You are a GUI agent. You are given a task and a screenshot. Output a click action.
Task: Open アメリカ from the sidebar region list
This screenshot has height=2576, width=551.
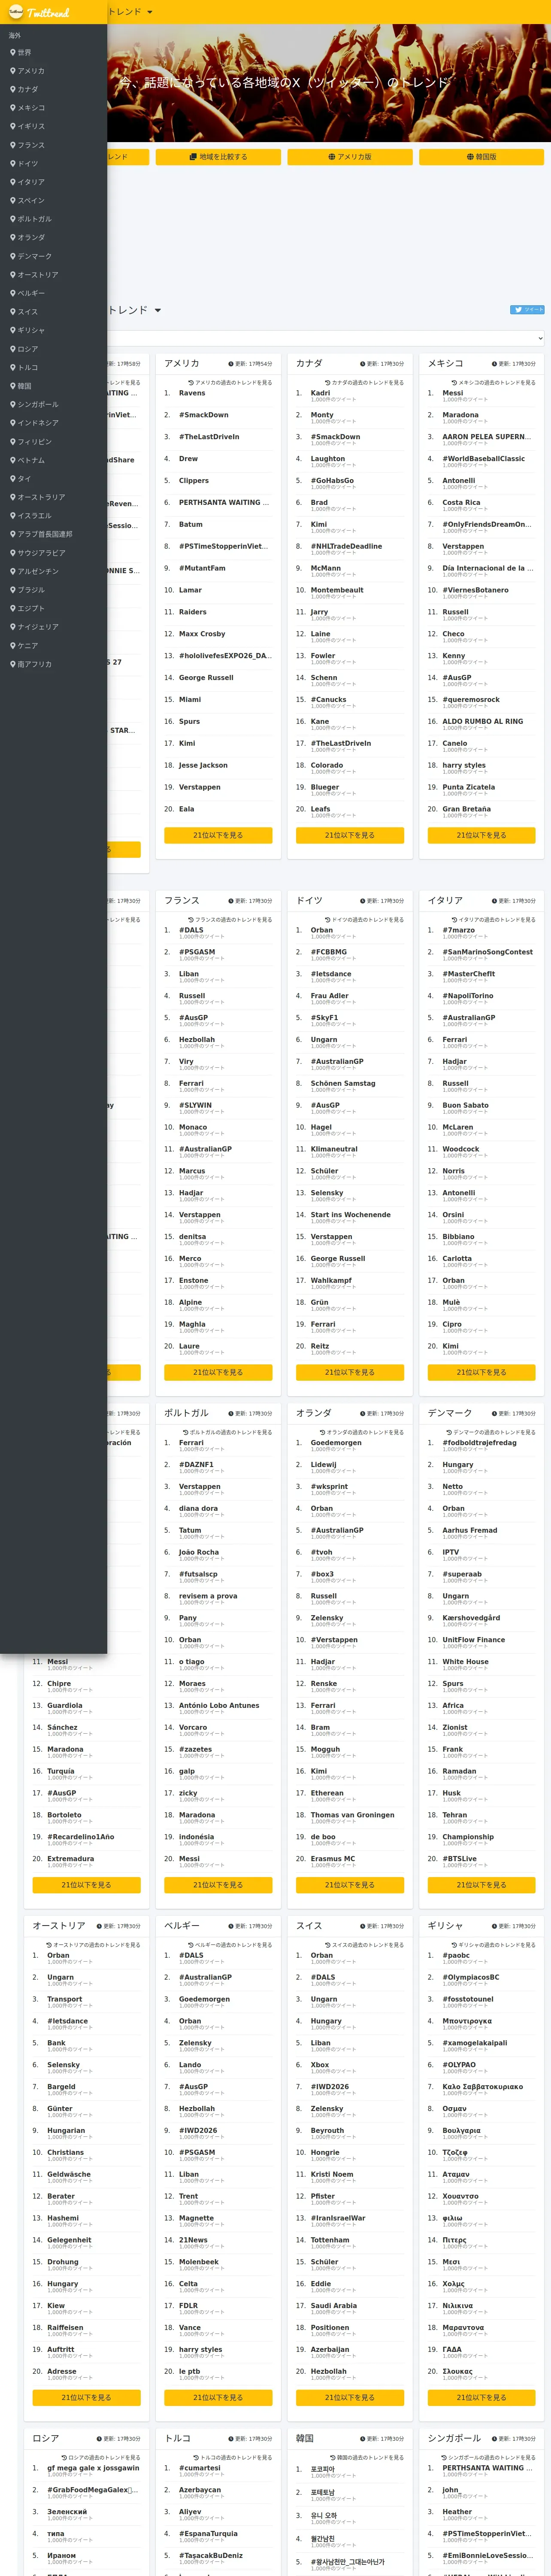click(x=27, y=71)
